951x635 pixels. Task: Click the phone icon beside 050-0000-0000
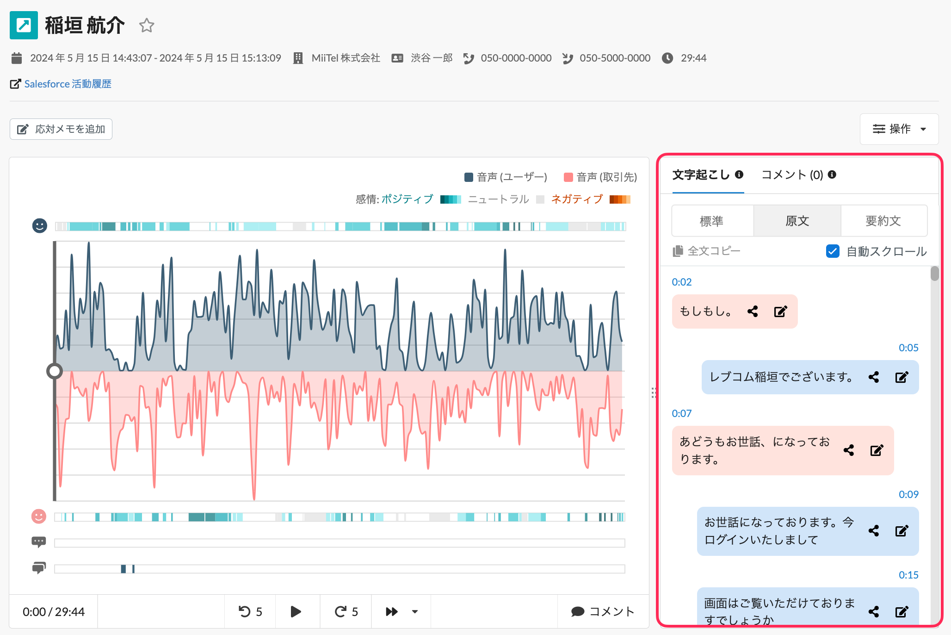click(469, 58)
